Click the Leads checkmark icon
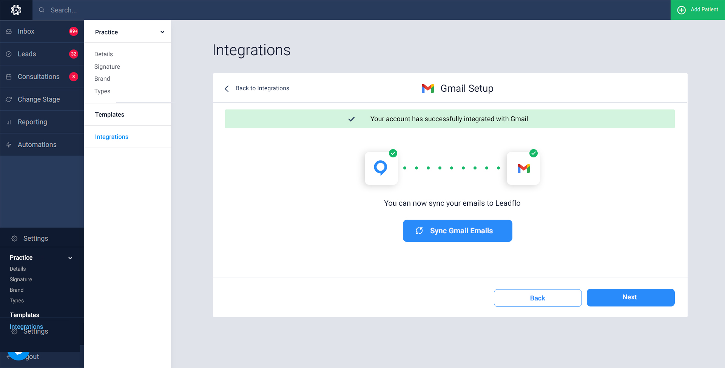The width and height of the screenshot is (725, 368). coord(9,54)
